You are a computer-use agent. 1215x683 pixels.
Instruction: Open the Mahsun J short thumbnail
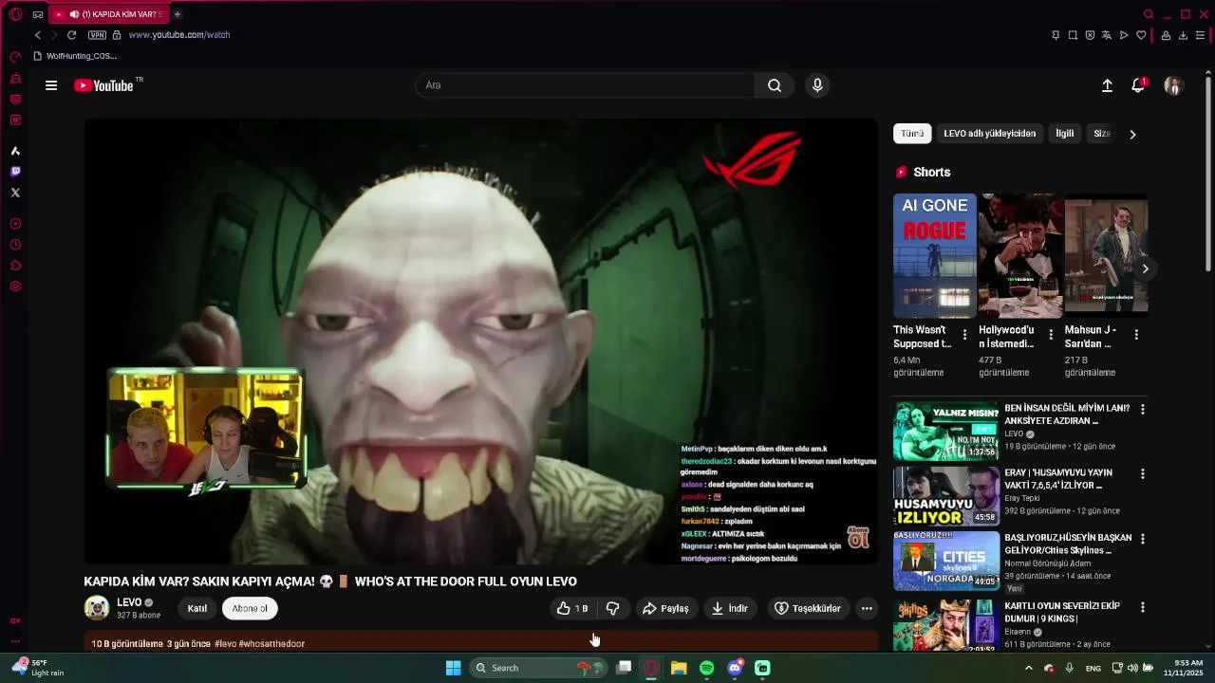tap(1106, 256)
